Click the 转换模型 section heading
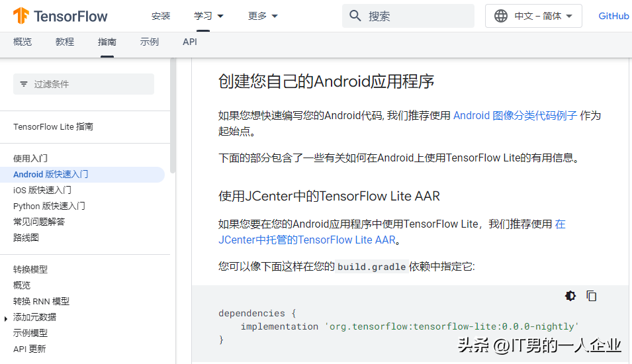The image size is (632, 364). coord(30,269)
